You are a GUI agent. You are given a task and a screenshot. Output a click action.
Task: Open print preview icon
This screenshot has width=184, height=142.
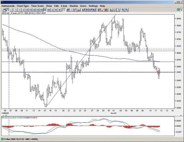[118, 10]
